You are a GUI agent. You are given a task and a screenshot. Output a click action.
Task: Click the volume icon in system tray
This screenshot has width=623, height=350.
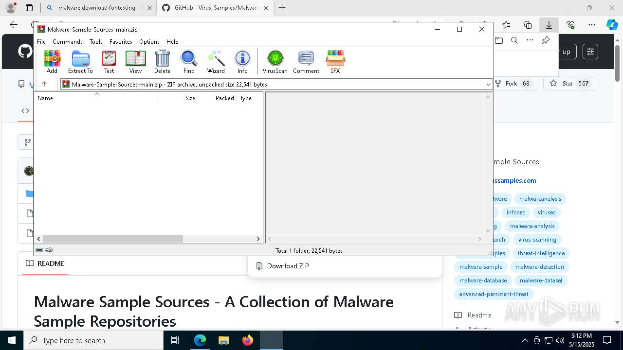560,340
